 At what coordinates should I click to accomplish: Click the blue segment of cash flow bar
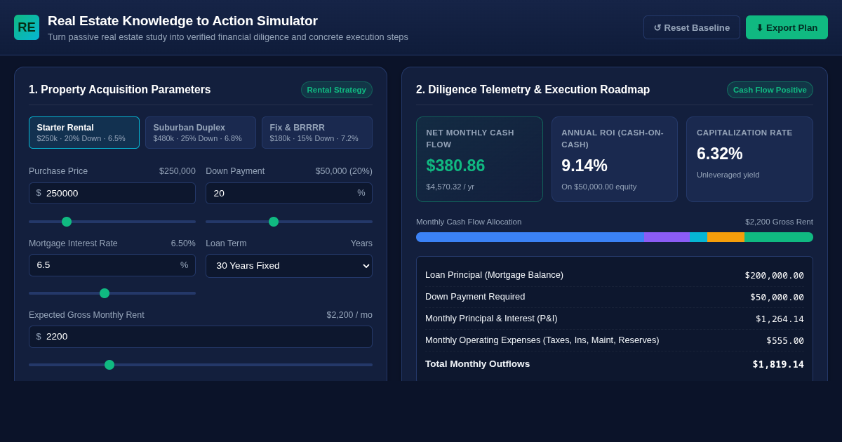[x=530, y=237]
